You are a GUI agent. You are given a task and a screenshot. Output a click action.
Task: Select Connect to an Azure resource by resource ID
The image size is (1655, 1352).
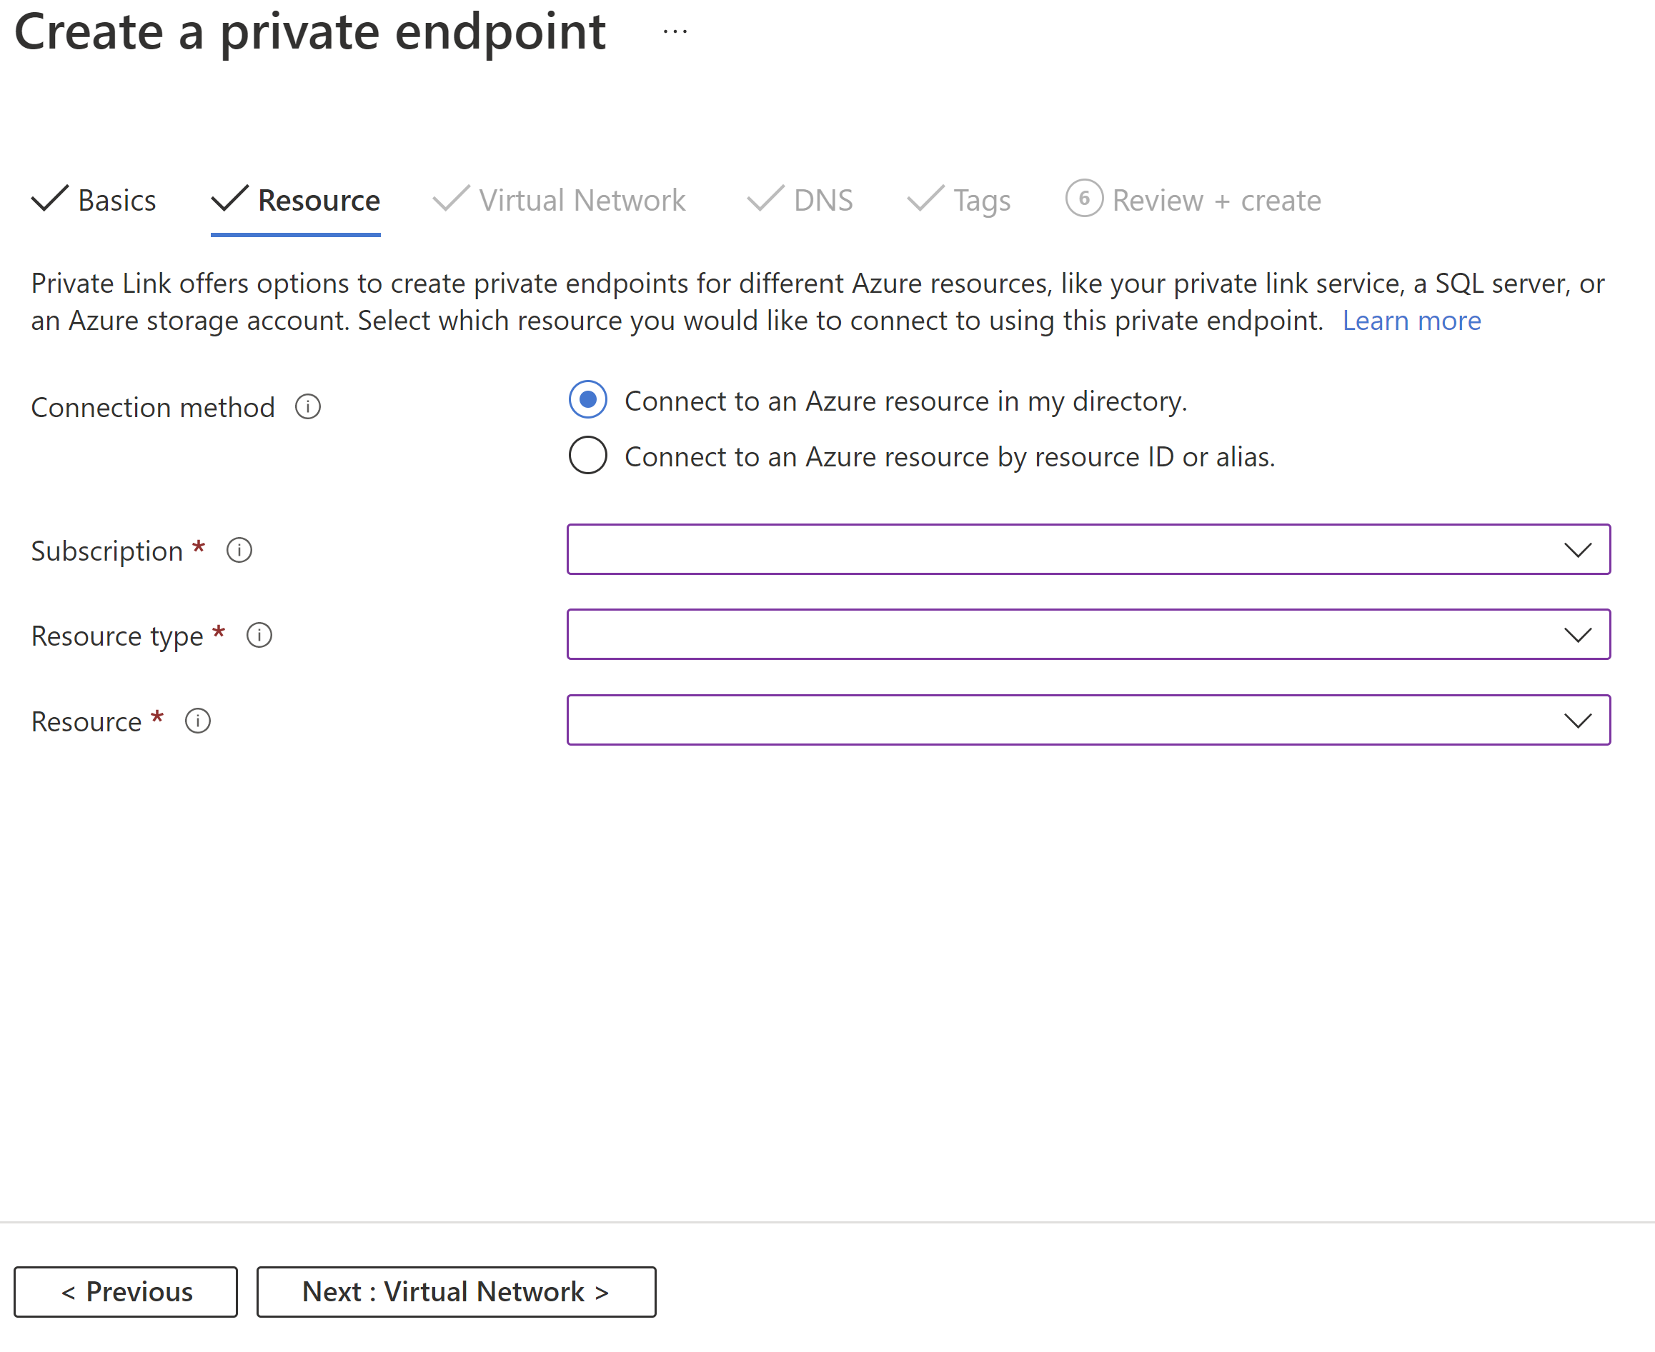point(587,455)
